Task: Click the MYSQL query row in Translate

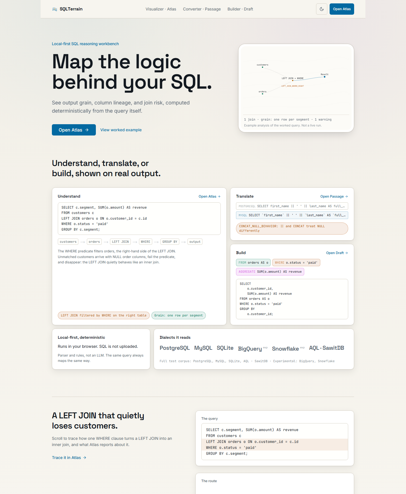Action: tap(292, 215)
